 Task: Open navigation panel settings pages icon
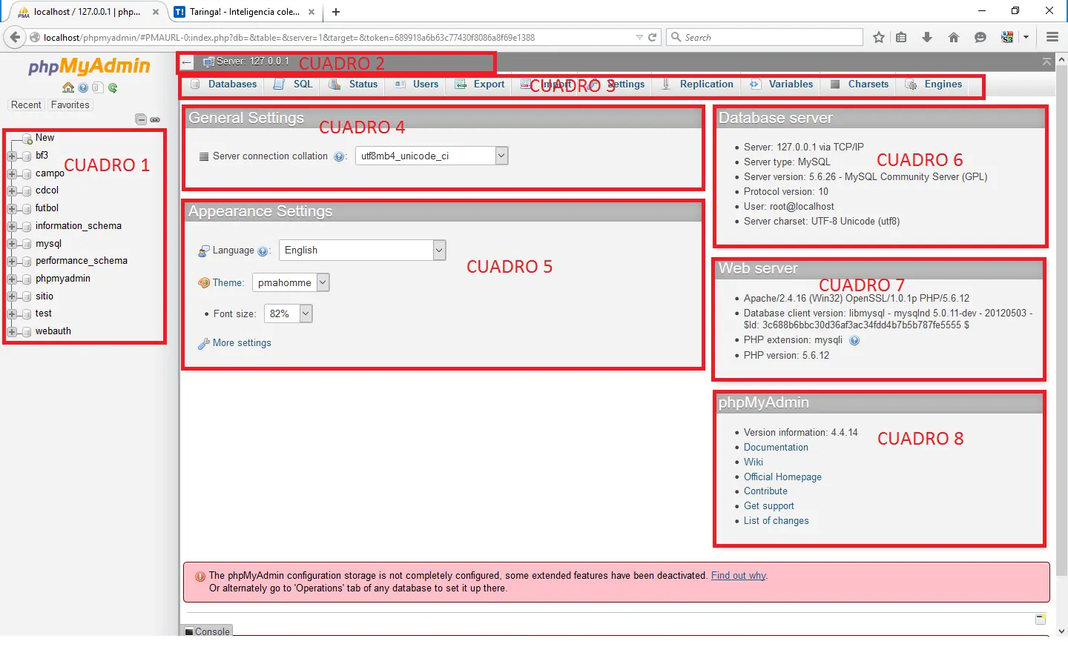pyautogui.click(x=98, y=87)
